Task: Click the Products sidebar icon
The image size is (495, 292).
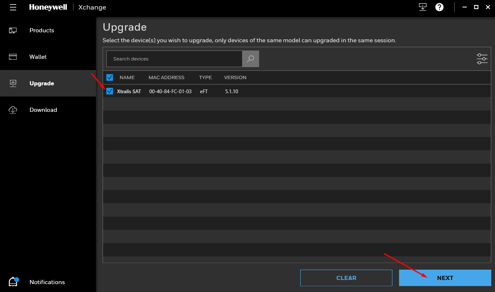Action: (x=13, y=30)
